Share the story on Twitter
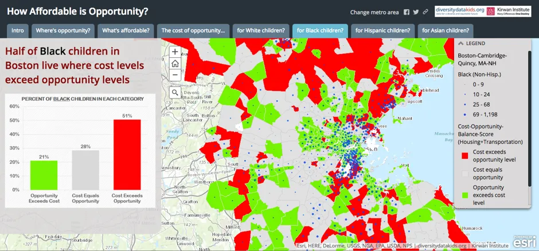This screenshot has height=251, width=539. tap(416, 12)
